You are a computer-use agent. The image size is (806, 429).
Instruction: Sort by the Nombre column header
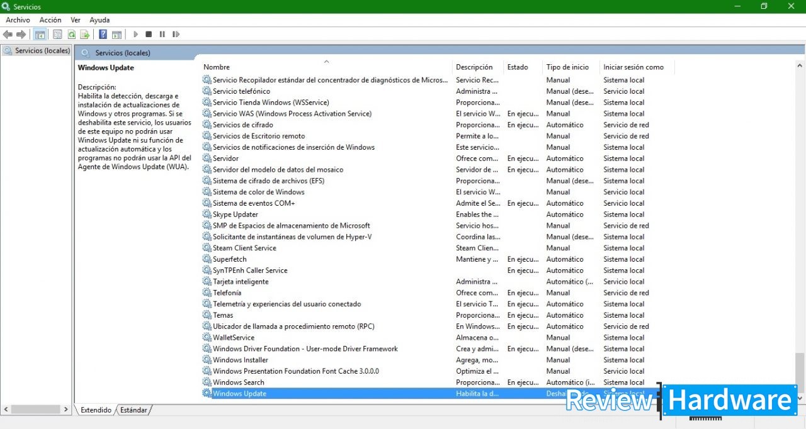[326, 67]
